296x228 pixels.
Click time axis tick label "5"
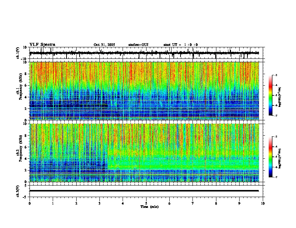[146, 203]
